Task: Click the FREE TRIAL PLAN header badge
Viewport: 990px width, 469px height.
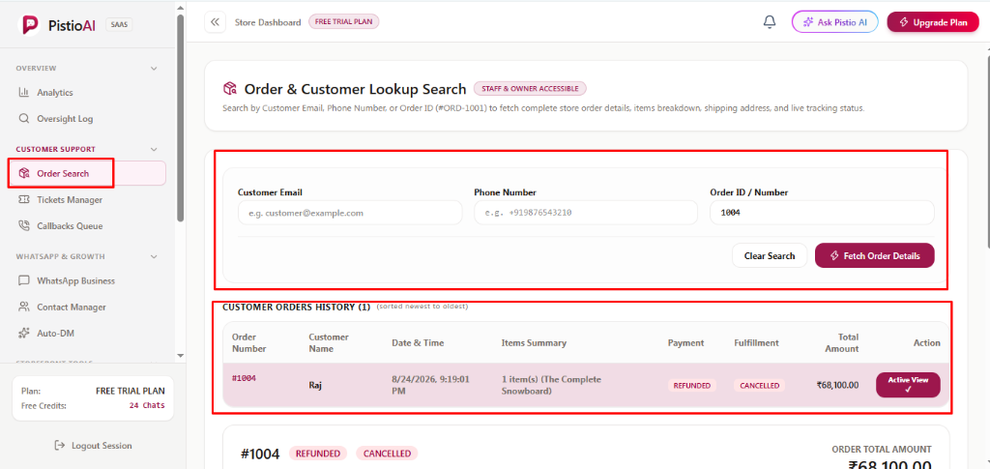Action: point(343,22)
